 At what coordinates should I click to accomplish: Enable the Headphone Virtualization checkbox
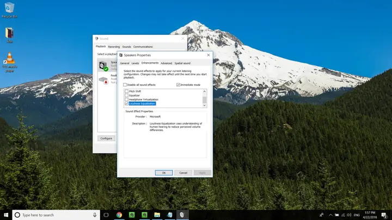pos(127,99)
